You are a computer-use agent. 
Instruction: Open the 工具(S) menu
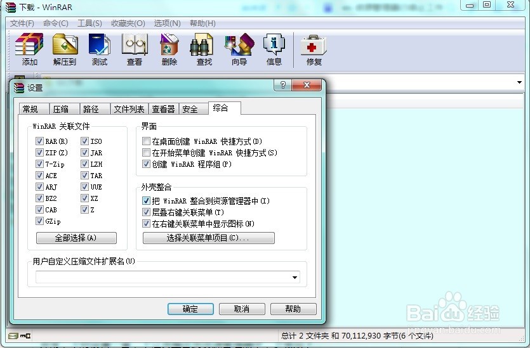pyautogui.click(x=89, y=23)
